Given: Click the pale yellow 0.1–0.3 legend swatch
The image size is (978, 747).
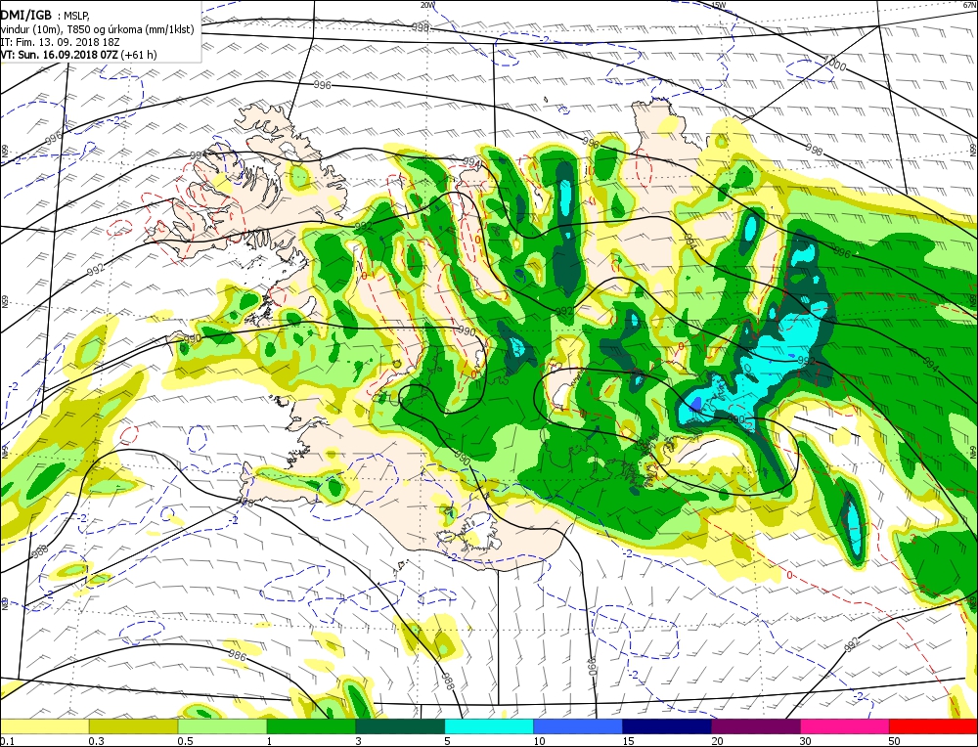Looking at the screenshot, I should pyautogui.click(x=44, y=726).
